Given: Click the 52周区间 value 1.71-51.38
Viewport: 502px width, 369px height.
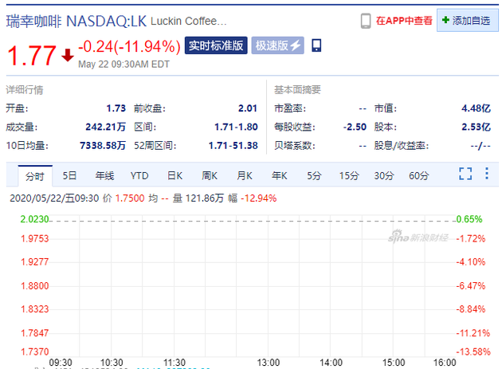Looking at the screenshot, I should pos(233,145).
